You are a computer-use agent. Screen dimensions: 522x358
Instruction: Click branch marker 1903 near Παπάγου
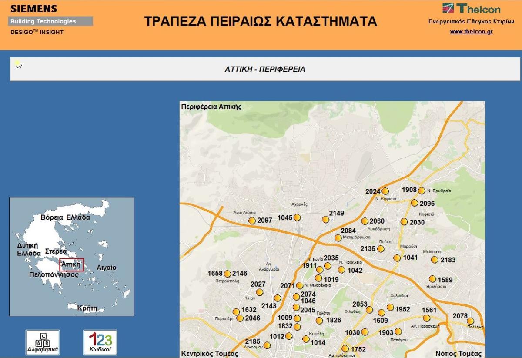(398, 331)
